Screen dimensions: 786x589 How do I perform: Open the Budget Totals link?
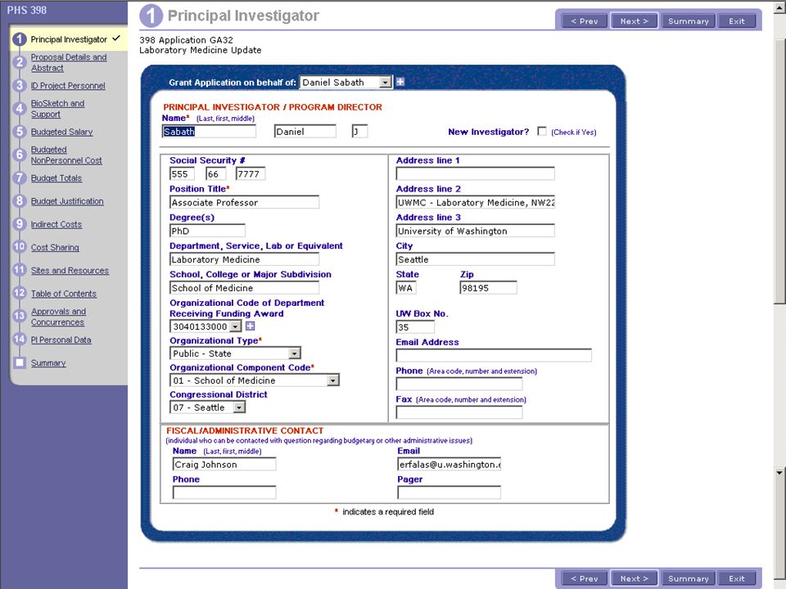click(x=56, y=178)
